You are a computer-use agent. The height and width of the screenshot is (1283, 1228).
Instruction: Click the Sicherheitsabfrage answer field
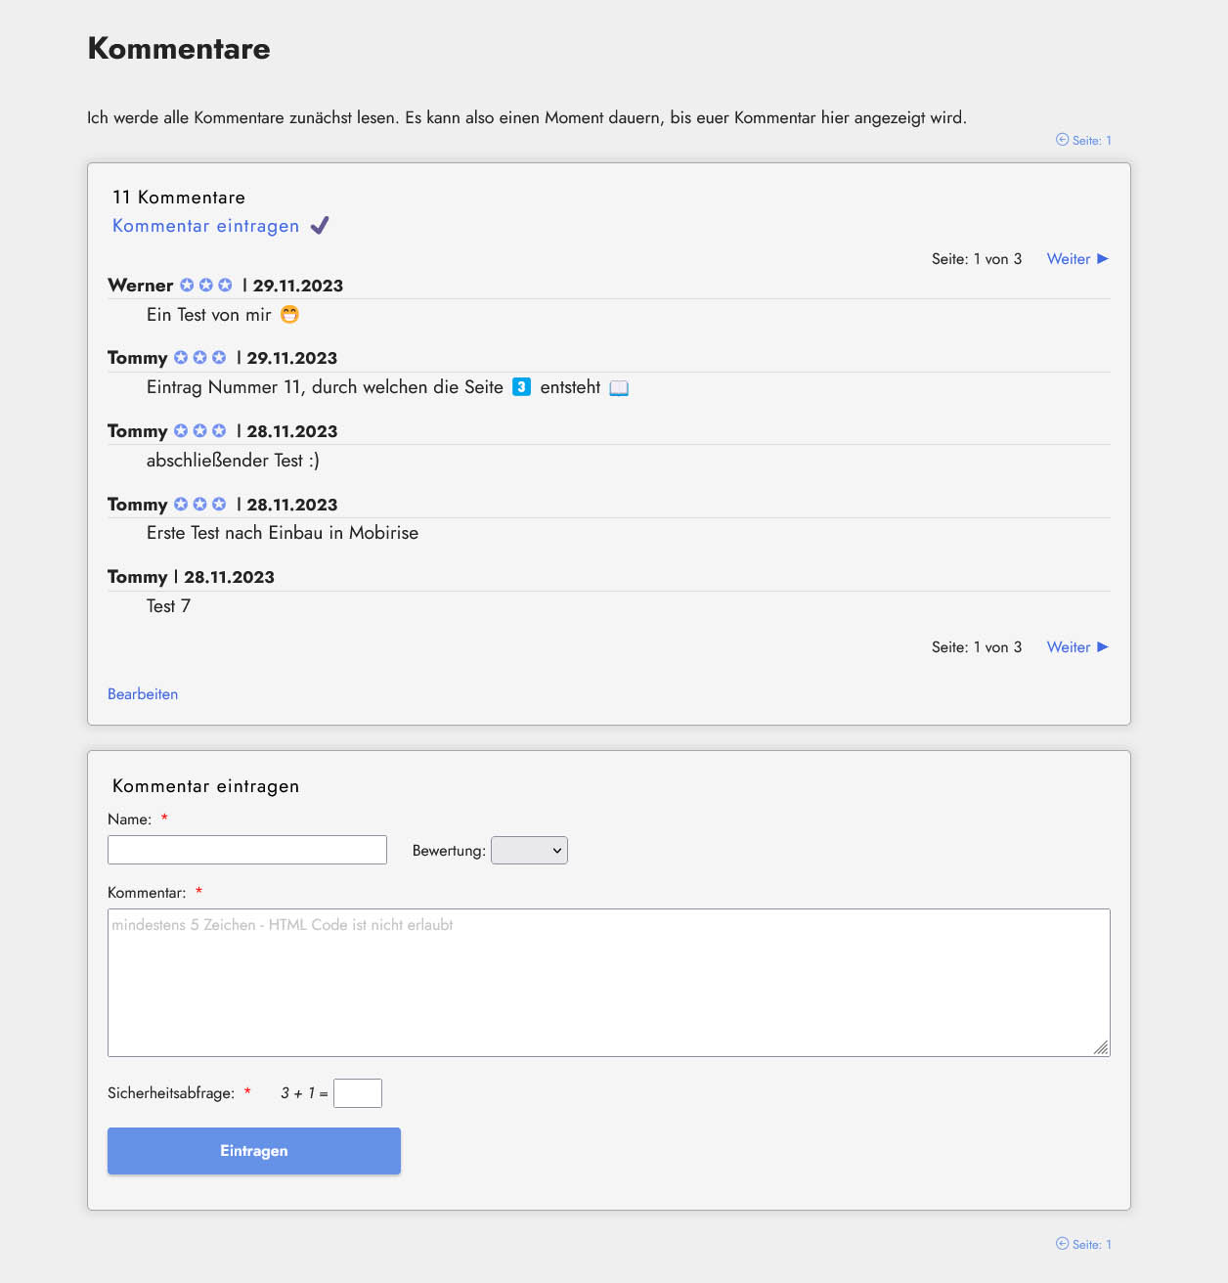tap(358, 1093)
